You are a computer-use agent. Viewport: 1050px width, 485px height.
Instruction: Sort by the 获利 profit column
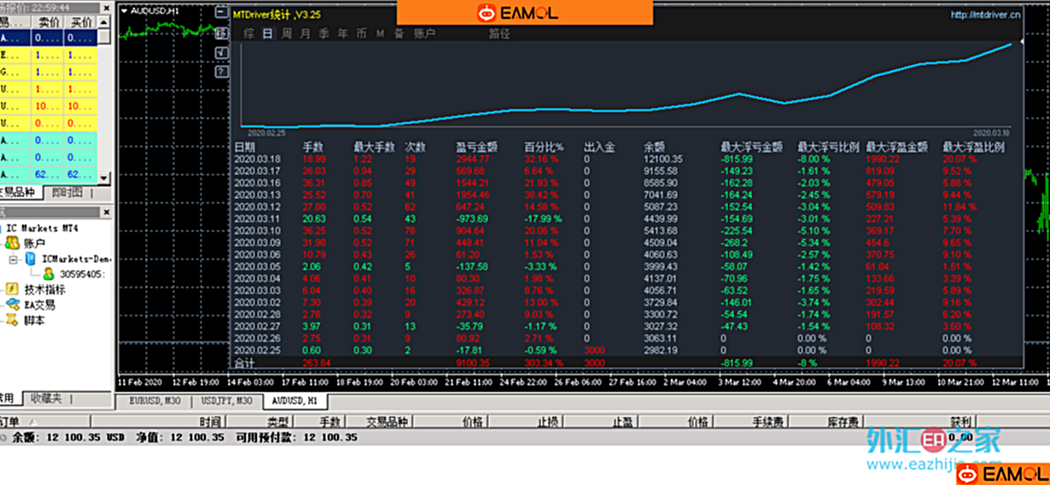[960, 422]
